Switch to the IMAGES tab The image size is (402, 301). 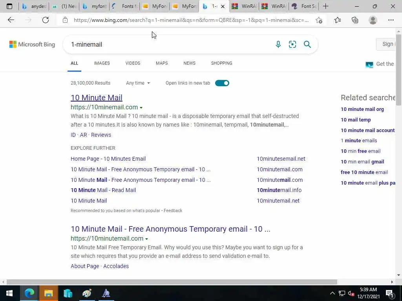102,63
